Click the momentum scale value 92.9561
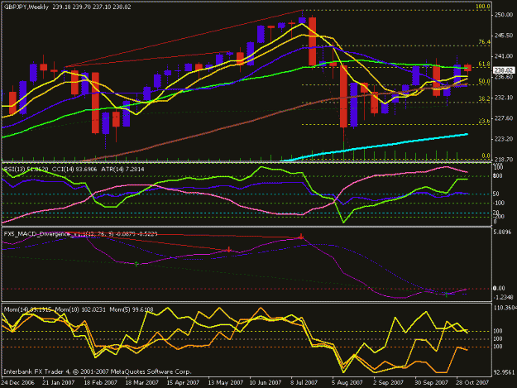 point(504,372)
